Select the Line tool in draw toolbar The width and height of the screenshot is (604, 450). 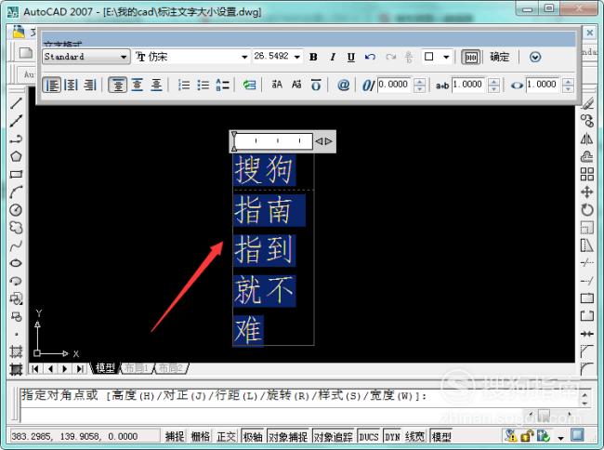[x=16, y=103]
